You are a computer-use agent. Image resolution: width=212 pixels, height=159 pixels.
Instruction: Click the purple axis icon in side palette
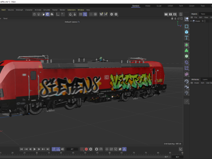[x=186, y=68]
